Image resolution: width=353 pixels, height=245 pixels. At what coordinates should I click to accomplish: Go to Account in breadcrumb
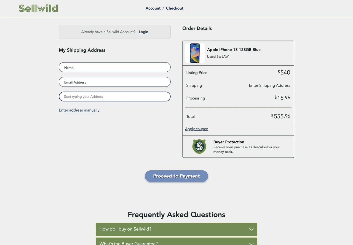coord(153,8)
